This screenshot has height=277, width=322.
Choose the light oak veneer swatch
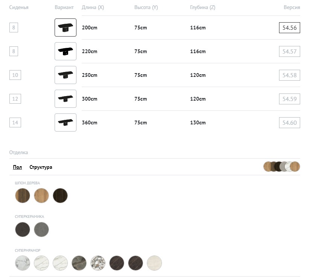point(41,196)
